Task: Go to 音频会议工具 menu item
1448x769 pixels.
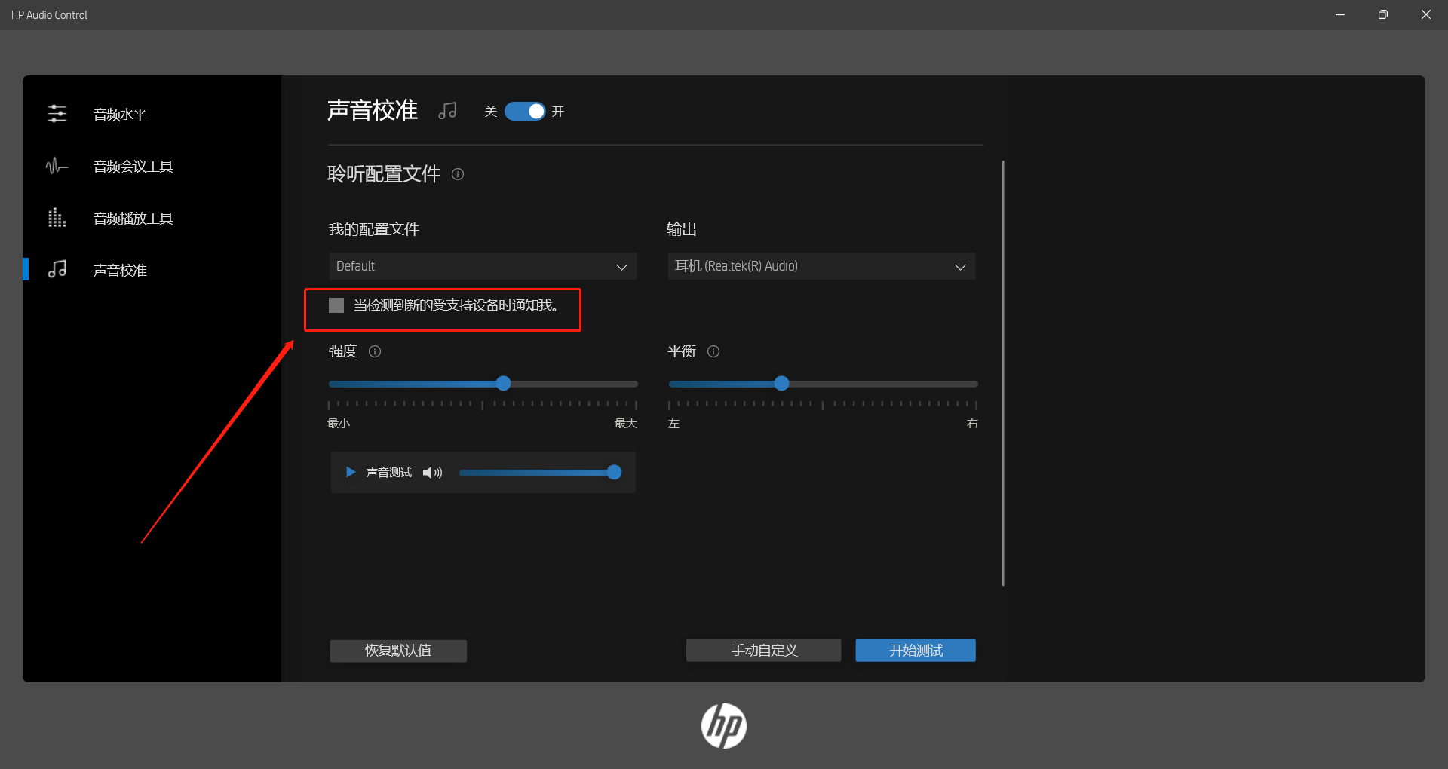Action: (133, 166)
